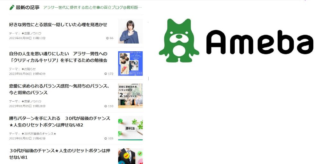Click the black Ameba wordmark text
This screenshot has height=164, width=321.
pyautogui.click(x=260, y=42)
